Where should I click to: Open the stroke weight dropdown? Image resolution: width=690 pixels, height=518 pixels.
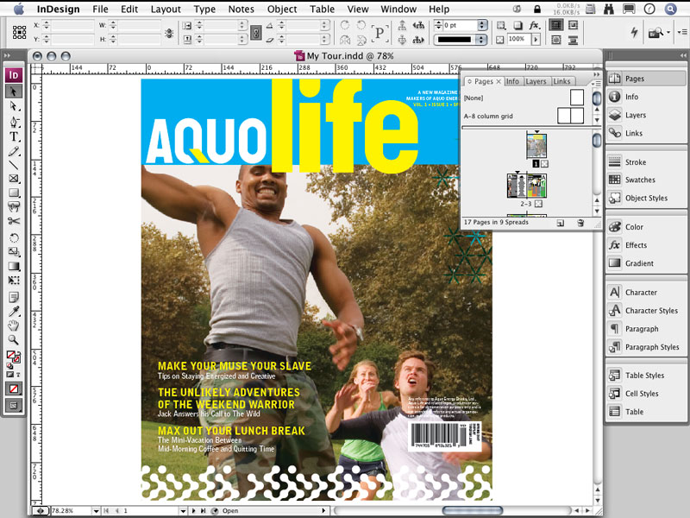point(482,26)
